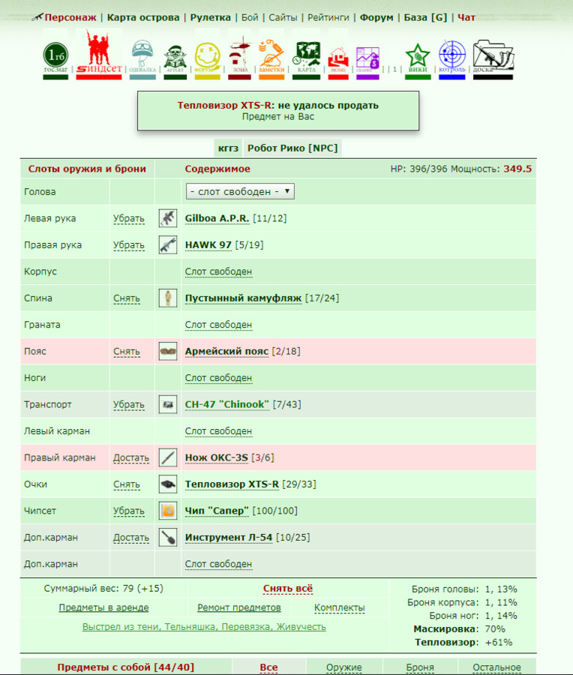The image size is (573, 675).
Task: Open Сайты menu item
Action: (x=283, y=18)
